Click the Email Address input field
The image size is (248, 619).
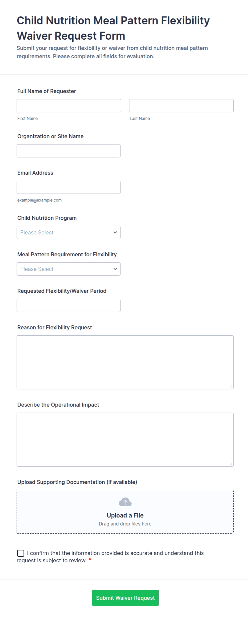tap(69, 187)
